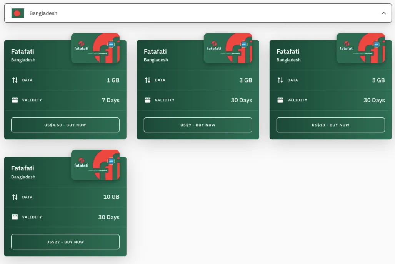Screen dimensions: 395x264
Task: Select the "7 Days" validity value
Action: (x=111, y=100)
